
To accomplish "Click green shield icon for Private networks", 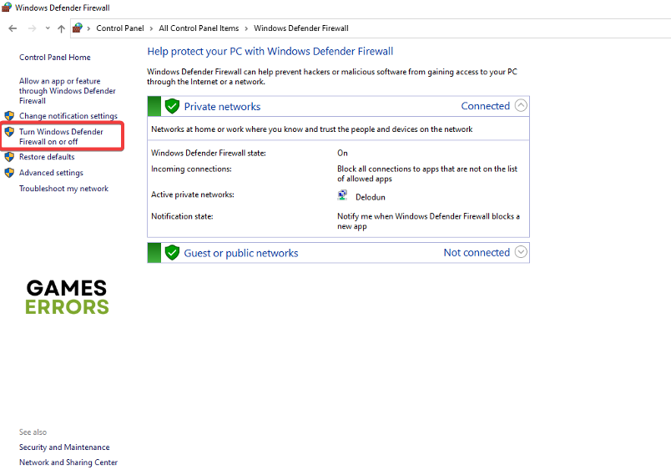I will 172,106.
